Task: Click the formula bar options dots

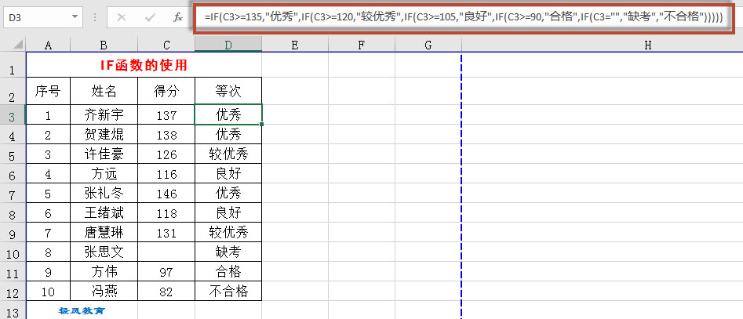Action: [95, 17]
